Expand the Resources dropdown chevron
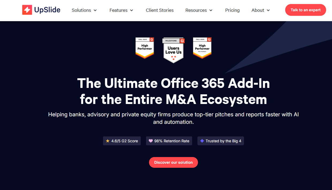This screenshot has height=190, width=332. click(211, 10)
